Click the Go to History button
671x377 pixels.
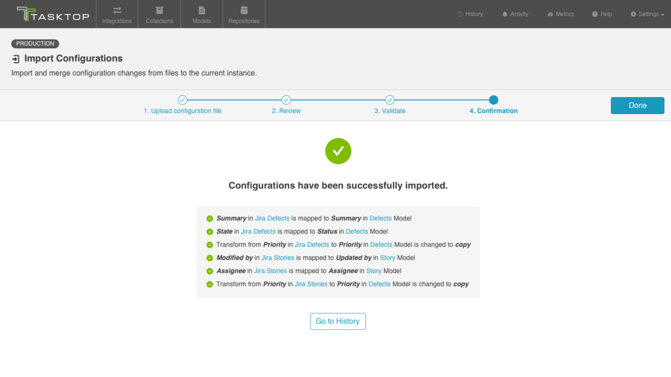(x=338, y=321)
